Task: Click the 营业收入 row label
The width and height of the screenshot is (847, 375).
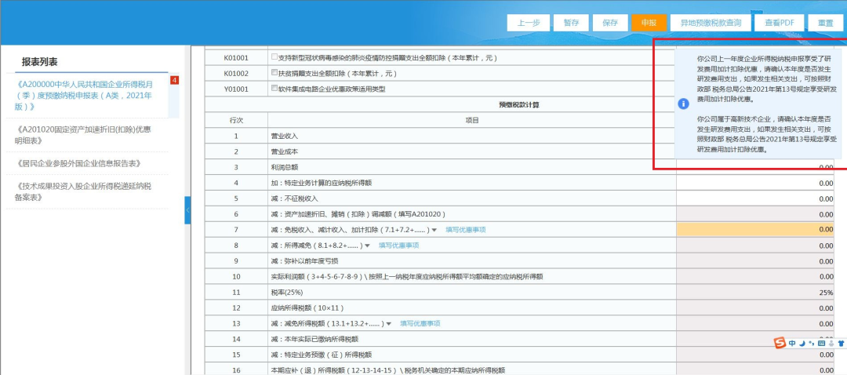Action: click(x=284, y=137)
